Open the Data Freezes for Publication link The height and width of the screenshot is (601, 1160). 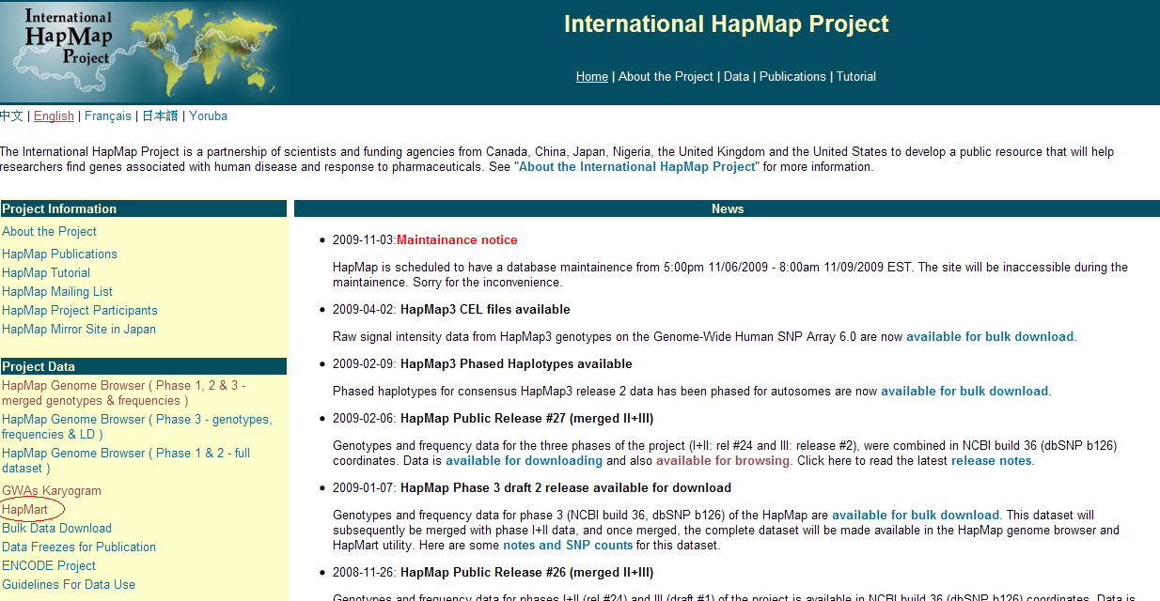pyautogui.click(x=79, y=547)
